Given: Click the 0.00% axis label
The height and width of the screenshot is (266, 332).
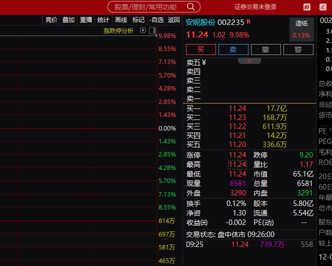Looking at the screenshot, I should [x=167, y=128].
